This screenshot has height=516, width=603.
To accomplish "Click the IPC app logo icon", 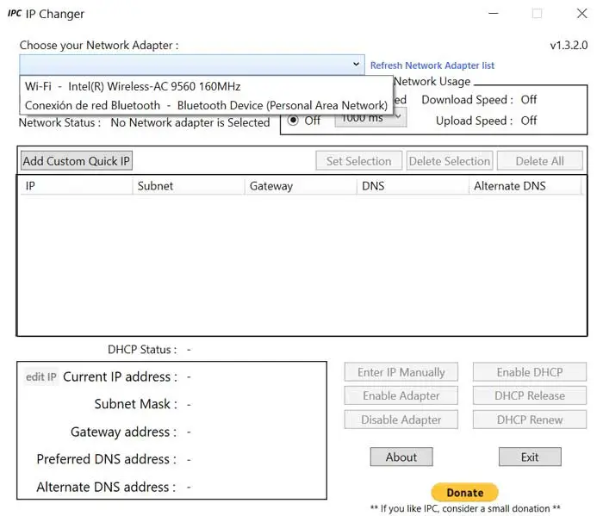I will 15,14.
